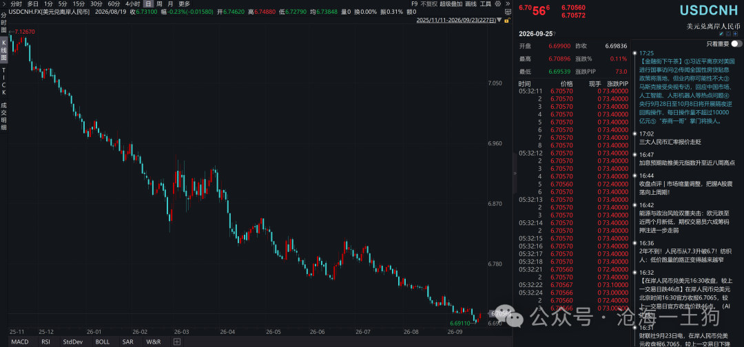Click the USDCNH.FX chart title label
The image size is (744, 347).
50,12
